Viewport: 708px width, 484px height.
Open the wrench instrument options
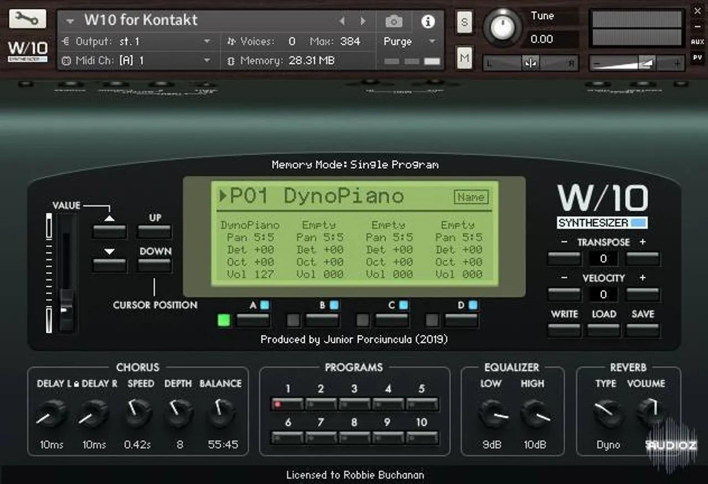27,19
